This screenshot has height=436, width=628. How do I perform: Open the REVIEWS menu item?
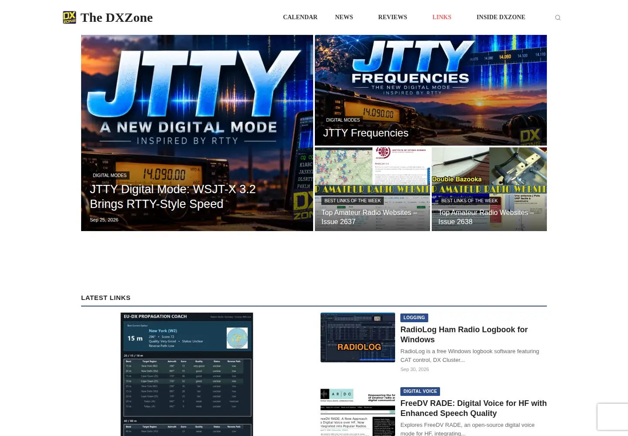pyautogui.click(x=392, y=17)
